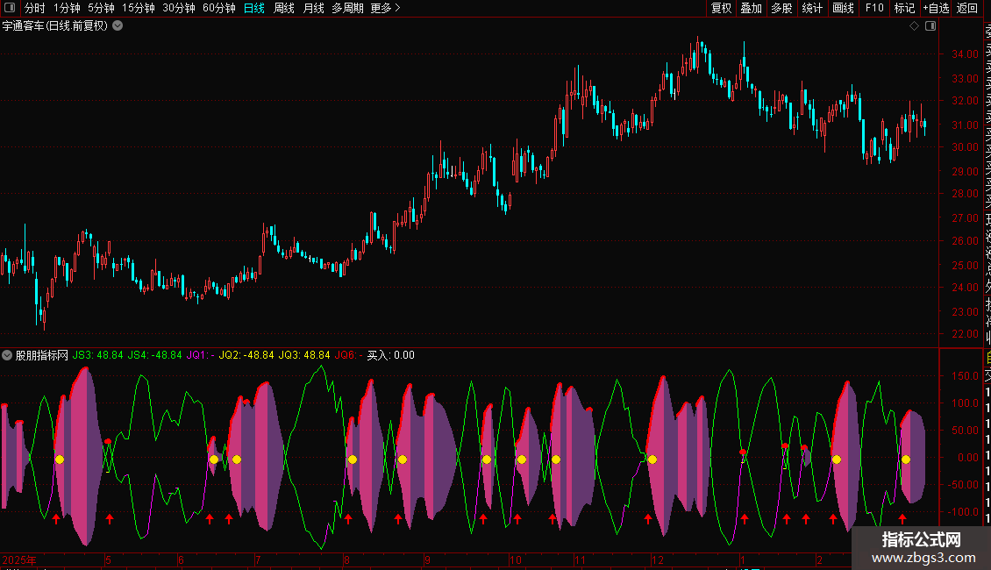
Task: Click the 2025年 date axis label
Action: pyautogui.click(x=19, y=559)
